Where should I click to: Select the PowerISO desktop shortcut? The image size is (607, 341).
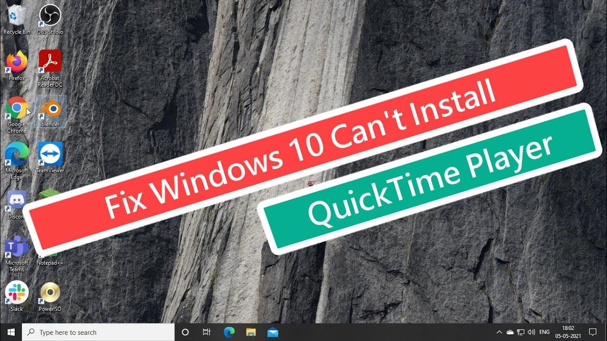click(x=50, y=296)
